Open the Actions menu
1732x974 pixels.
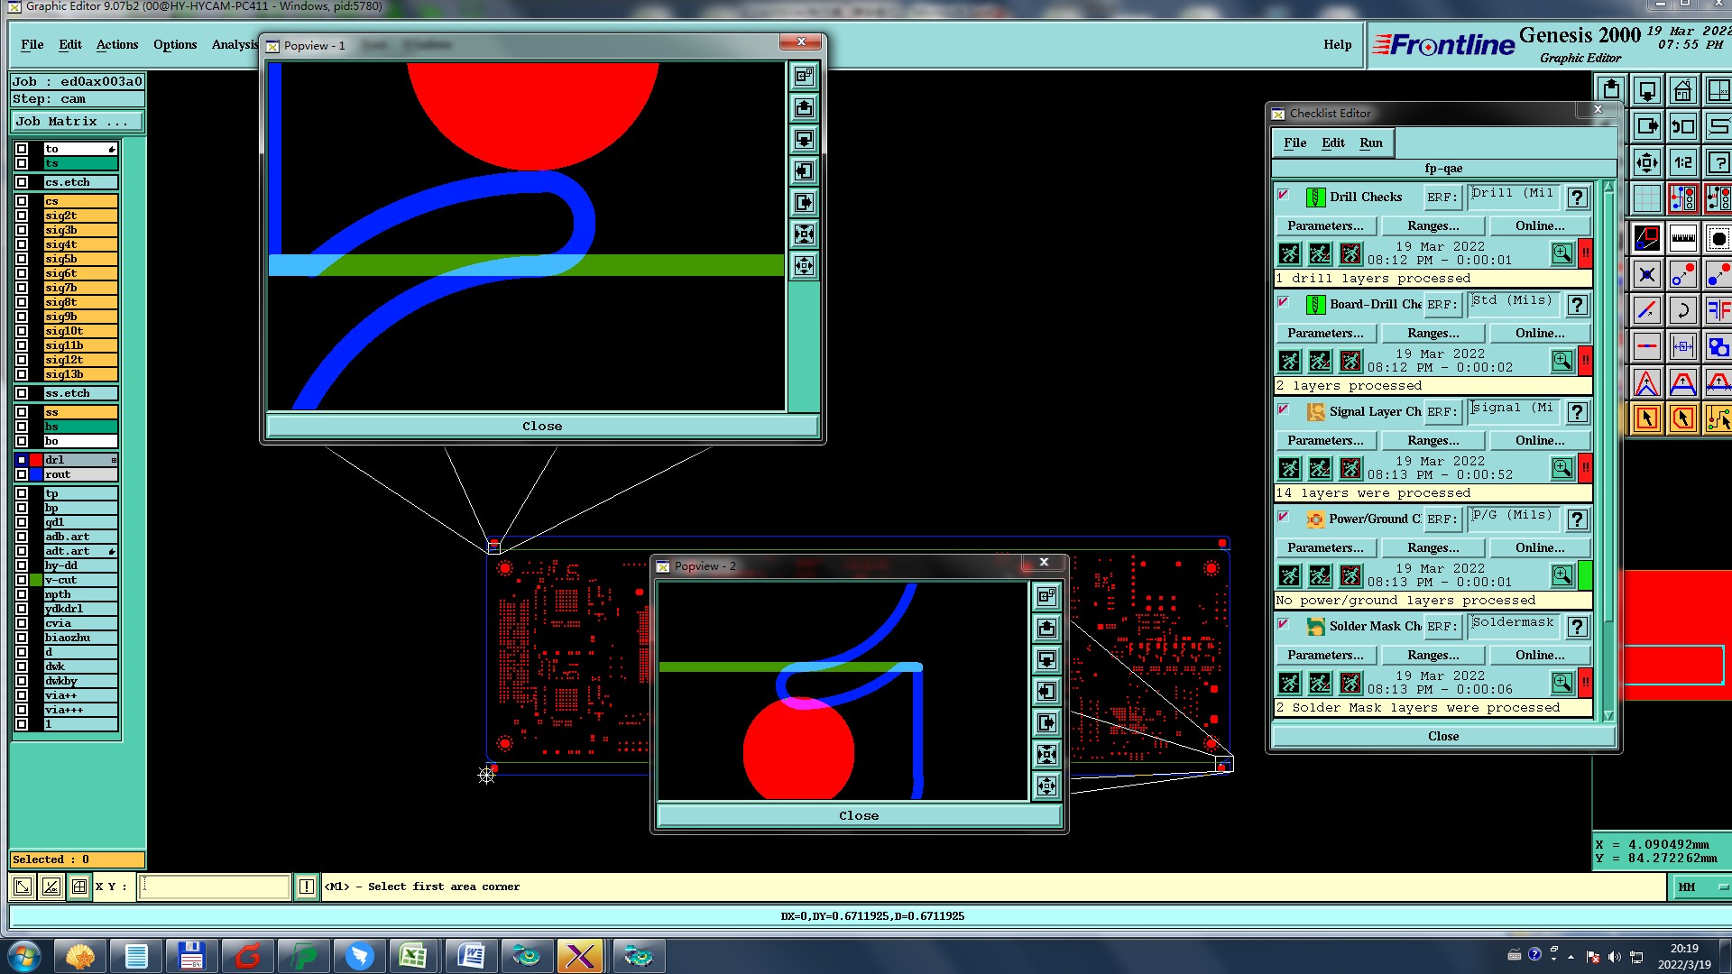click(x=117, y=44)
